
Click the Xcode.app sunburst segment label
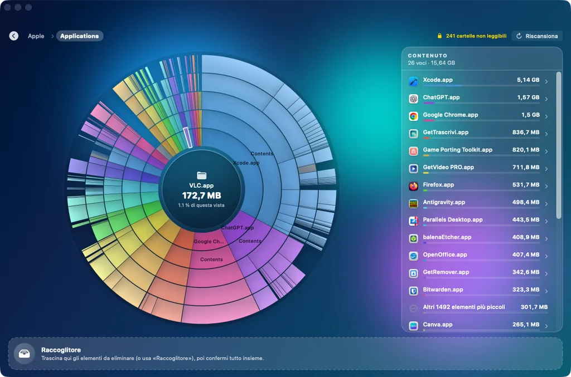click(x=246, y=163)
